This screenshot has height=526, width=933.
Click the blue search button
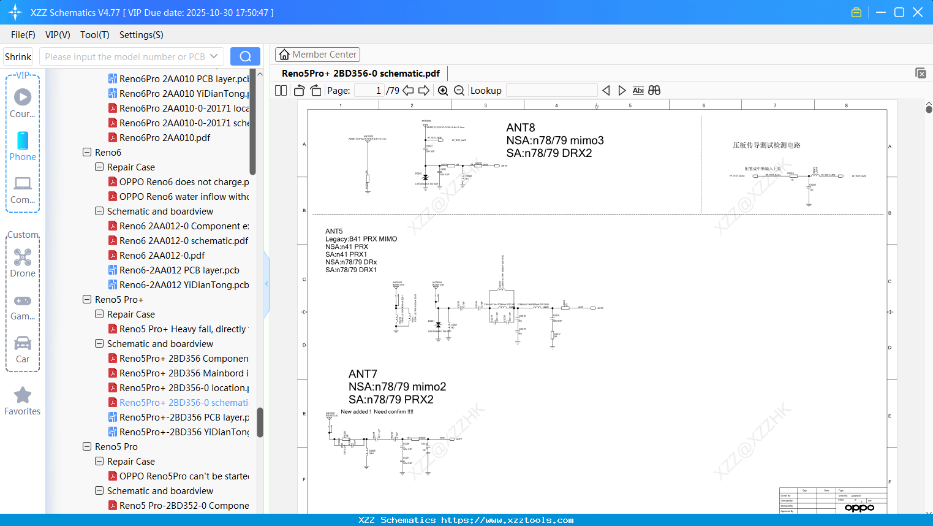245,56
